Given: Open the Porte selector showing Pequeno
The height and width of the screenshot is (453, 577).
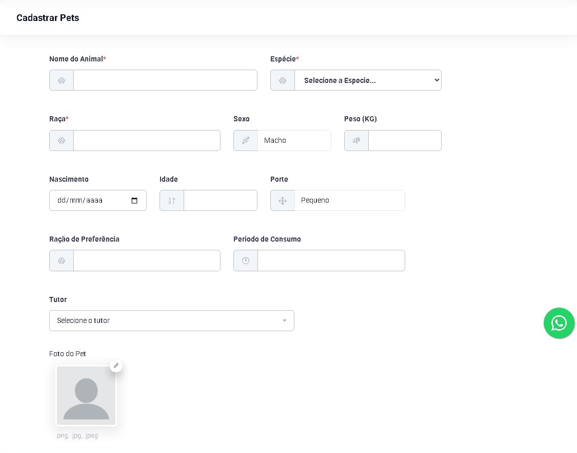Looking at the screenshot, I should [x=350, y=201].
